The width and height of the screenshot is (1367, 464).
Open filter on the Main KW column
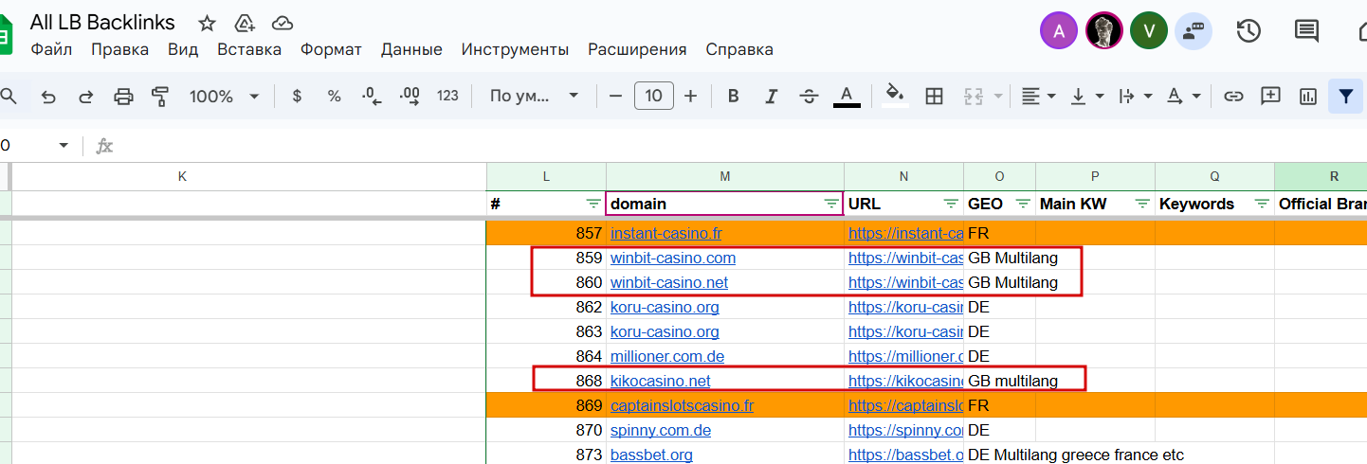[x=1142, y=204]
